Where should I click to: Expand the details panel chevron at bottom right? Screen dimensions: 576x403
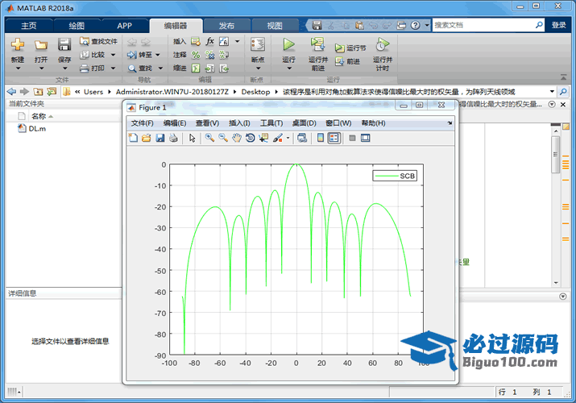[x=563, y=296]
